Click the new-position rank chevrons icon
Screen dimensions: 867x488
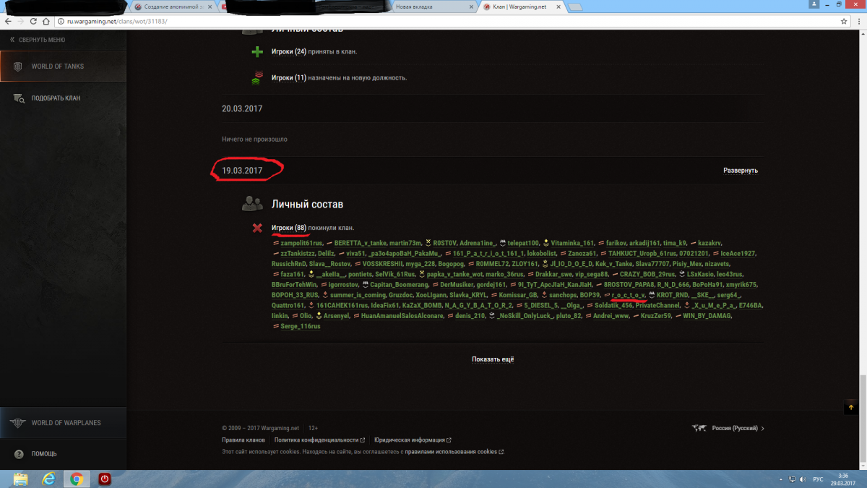[257, 77]
